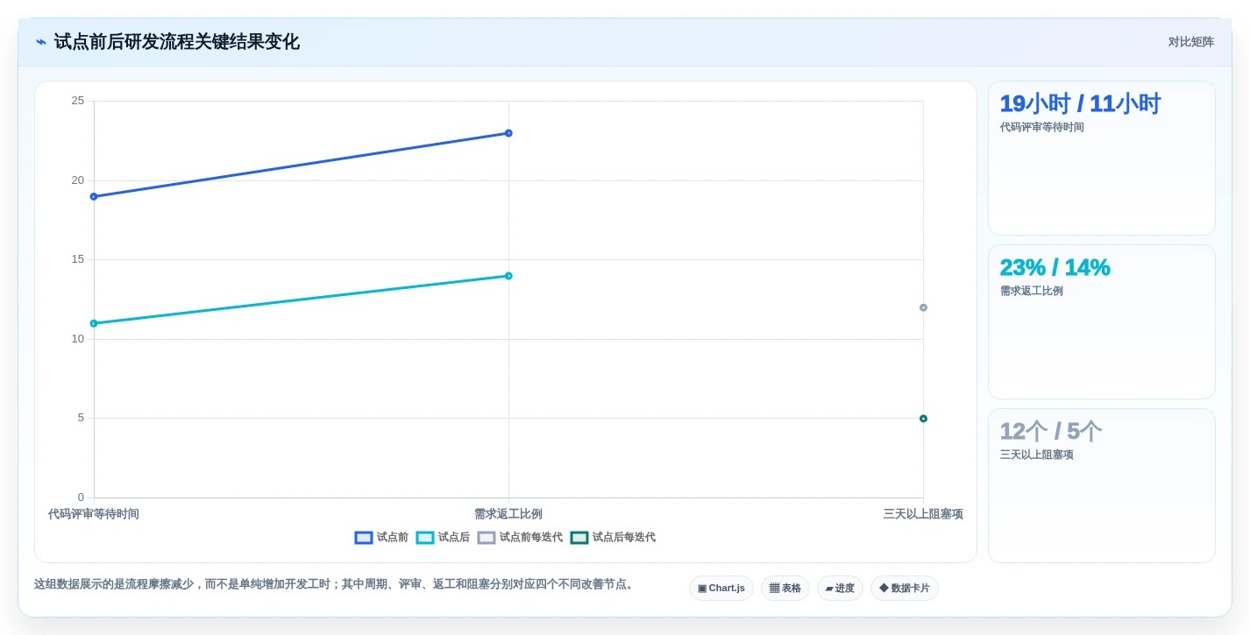This screenshot has width=1250, height=635.
Task: Open the 12个 / 5个 stat card
Action: coord(1102,486)
